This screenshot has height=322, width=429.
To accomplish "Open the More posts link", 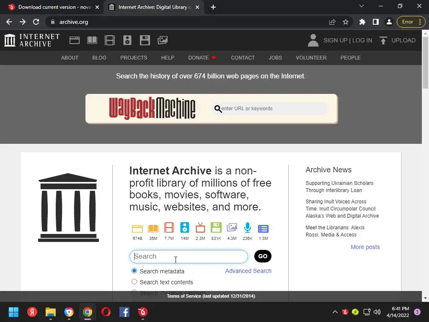I will tap(365, 247).
